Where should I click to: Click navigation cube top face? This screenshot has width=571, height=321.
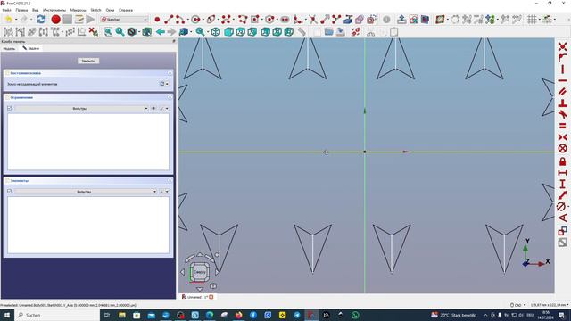click(200, 272)
